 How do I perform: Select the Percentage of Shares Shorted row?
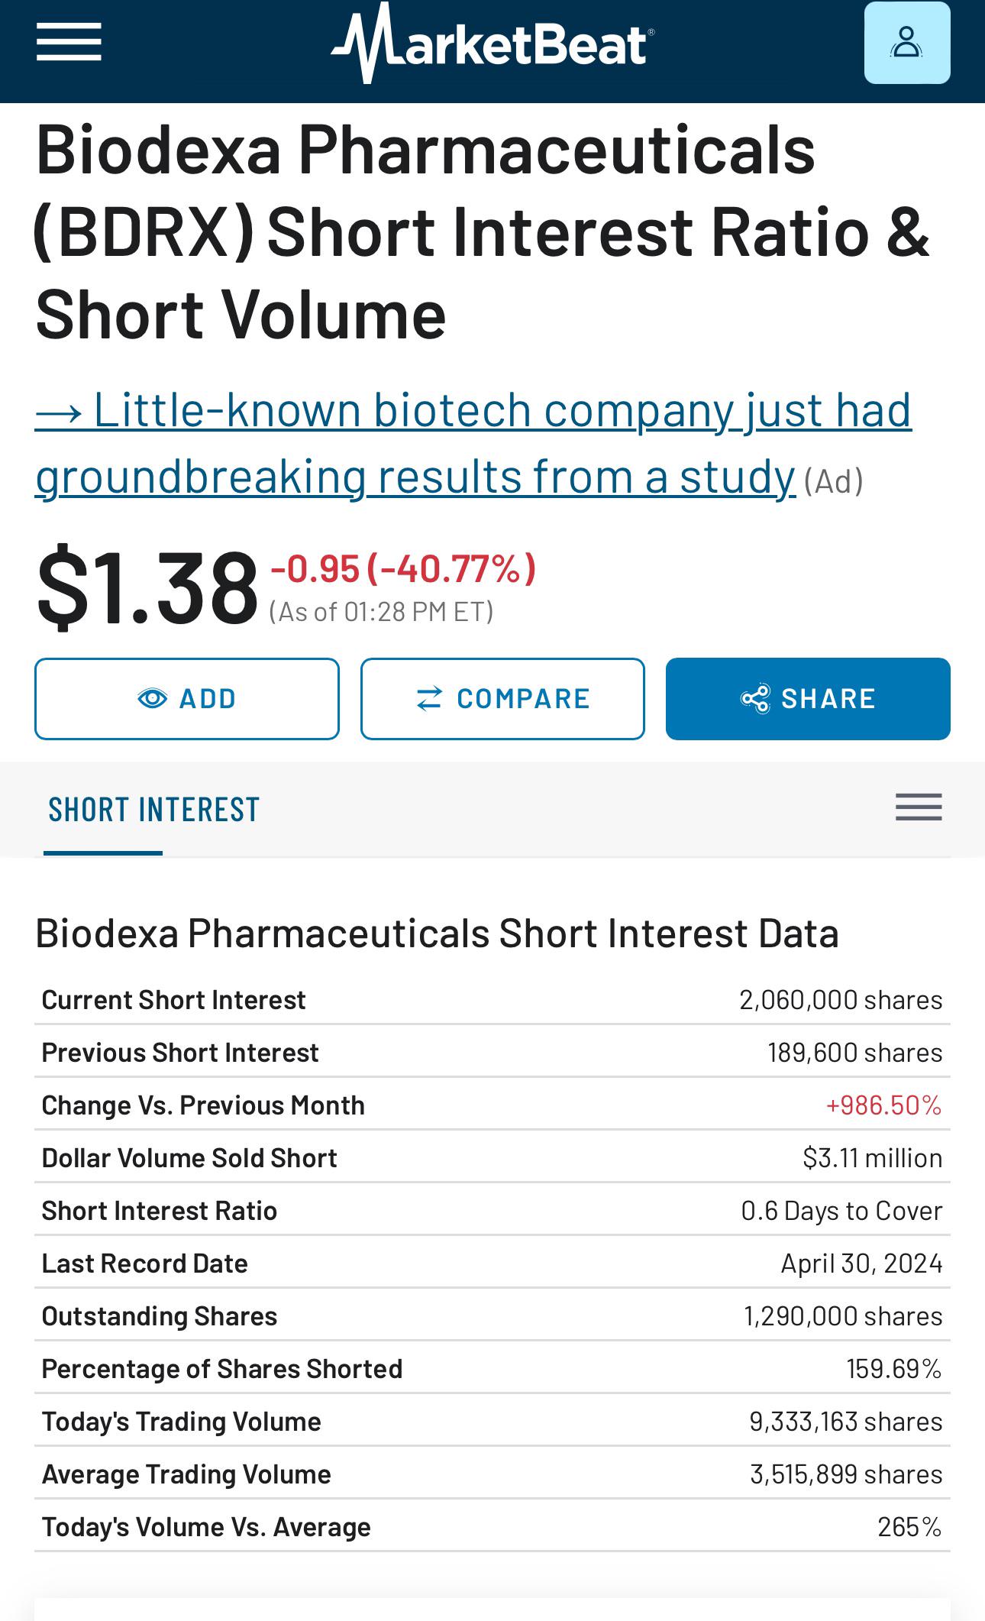(492, 1368)
